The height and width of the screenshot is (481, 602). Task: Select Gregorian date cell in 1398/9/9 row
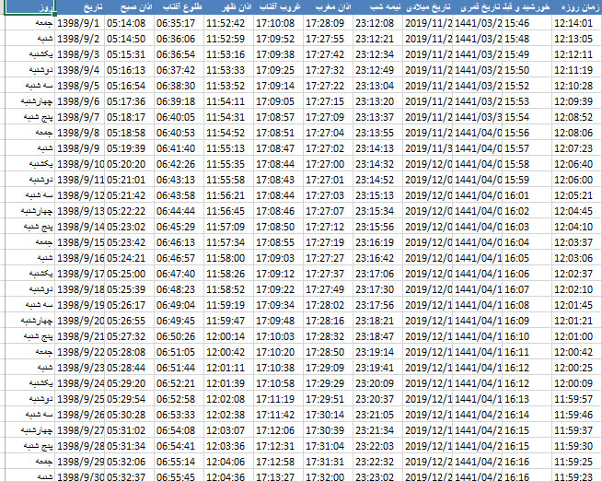pos(428,148)
